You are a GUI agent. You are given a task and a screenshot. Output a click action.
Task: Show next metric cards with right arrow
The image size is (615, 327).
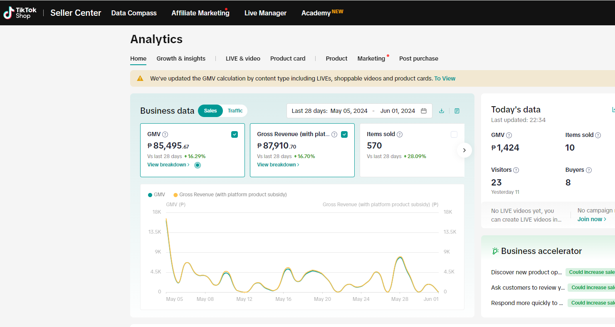pyautogui.click(x=464, y=150)
